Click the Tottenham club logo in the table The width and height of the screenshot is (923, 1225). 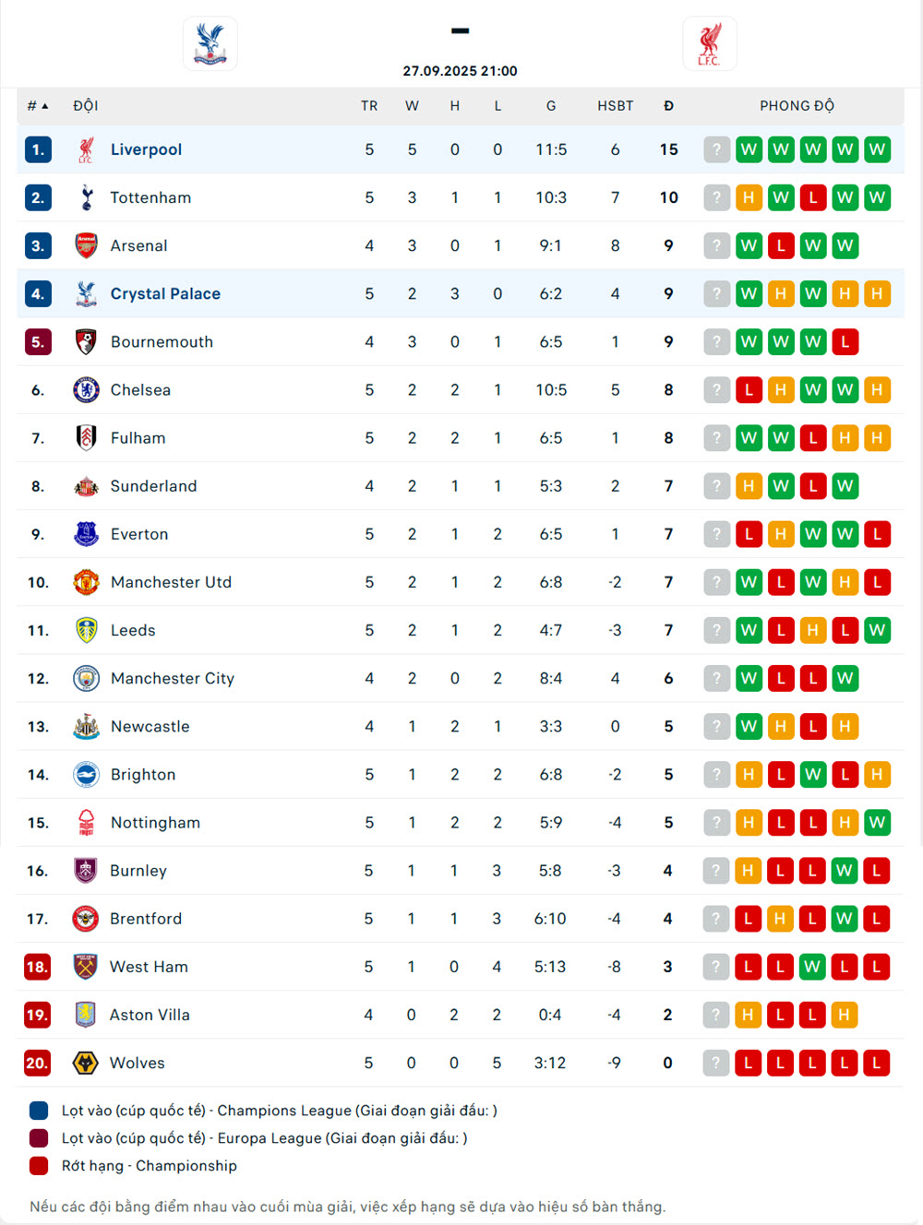[x=87, y=197]
